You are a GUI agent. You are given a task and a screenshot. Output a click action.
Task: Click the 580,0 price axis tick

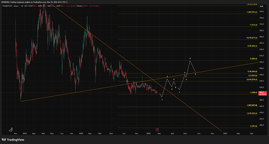[x=262, y=68]
